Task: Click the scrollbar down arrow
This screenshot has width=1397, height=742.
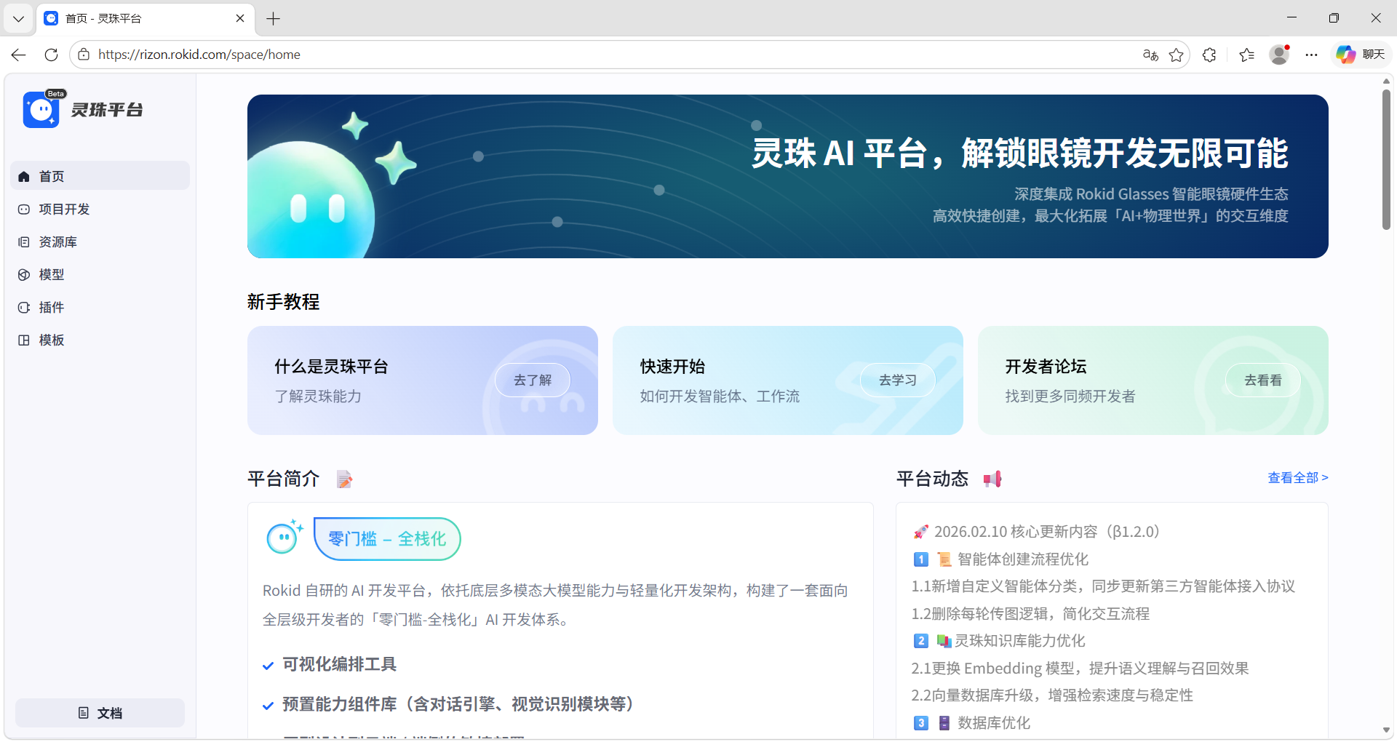Action: point(1387,730)
